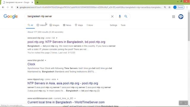Minimize the Chrome window

click(178, 1)
